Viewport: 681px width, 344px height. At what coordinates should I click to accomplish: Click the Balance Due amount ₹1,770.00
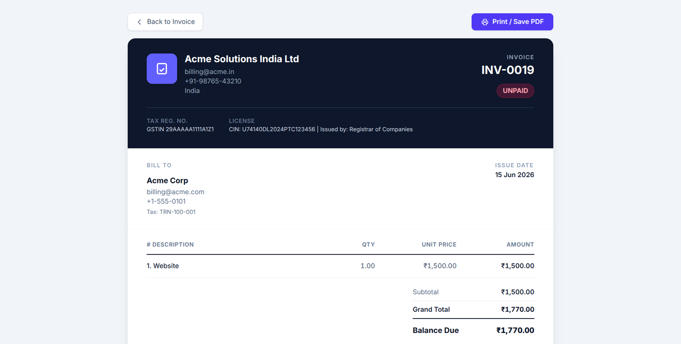coord(515,330)
